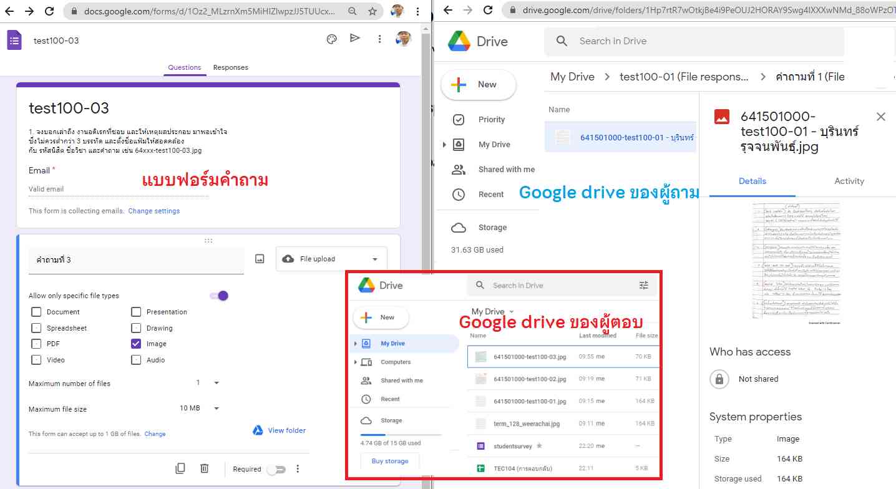
Task: Enable the Required toggle for the question
Action: coord(275,469)
